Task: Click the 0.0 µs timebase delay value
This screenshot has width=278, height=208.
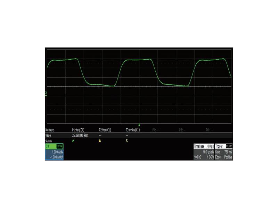Action: pos(211,146)
